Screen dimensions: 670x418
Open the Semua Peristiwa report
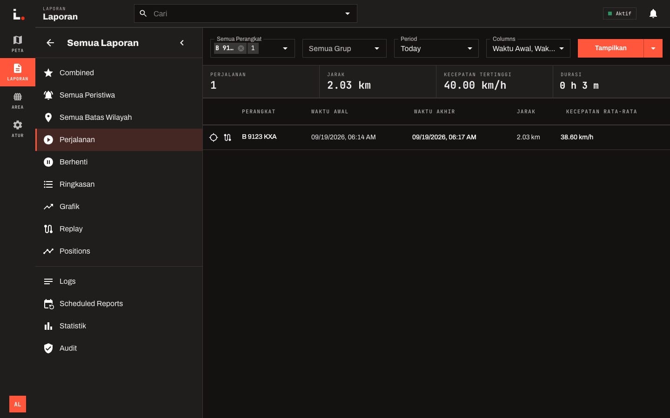[119, 95]
